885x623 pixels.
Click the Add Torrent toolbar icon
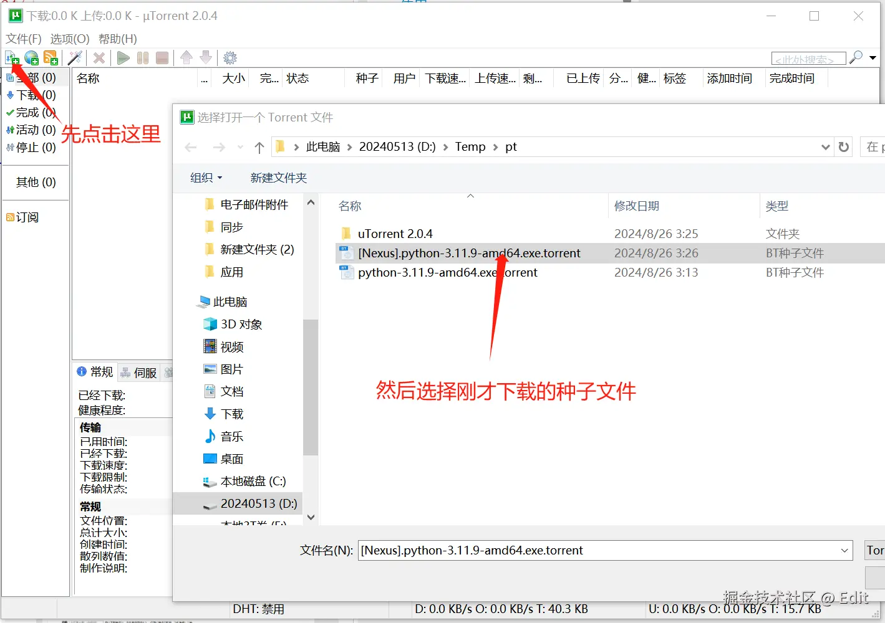point(12,58)
